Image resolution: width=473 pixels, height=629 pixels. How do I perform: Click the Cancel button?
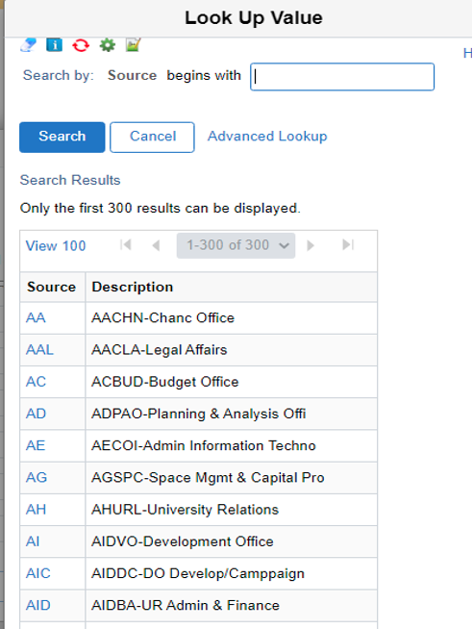(152, 137)
